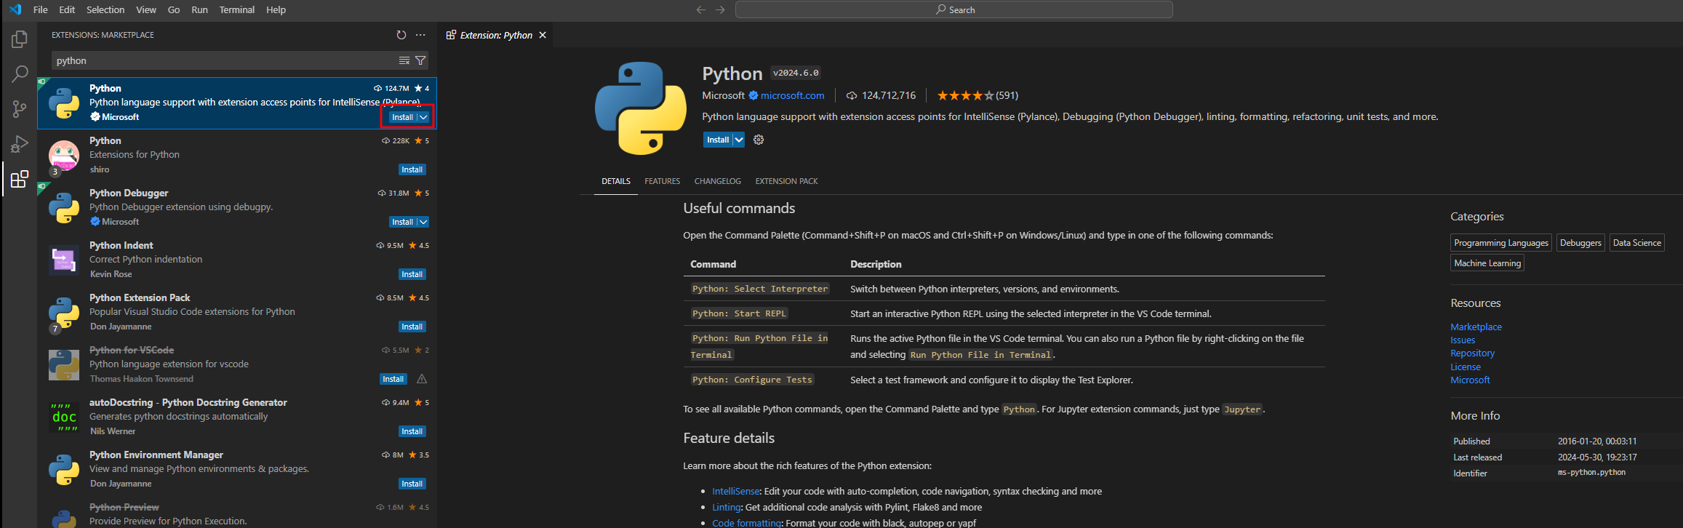The width and height of the screenshot is (1683, 528).
Task: Click the shiro Python extension avatar
Action: (64, 156)
